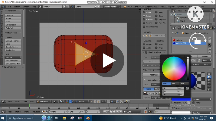Jump to the first frame of the timeline
This screenshot has width=216, height=121.
(105, 112)
